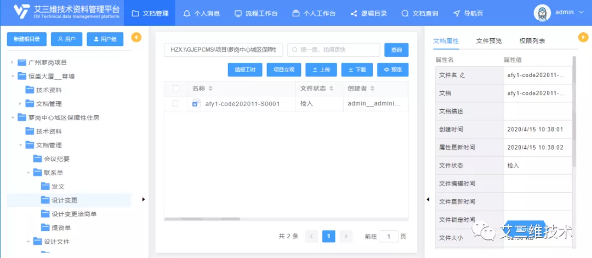Click the 填报工时 button
This screenshot has height=258, width=592.
pos(245,69)
